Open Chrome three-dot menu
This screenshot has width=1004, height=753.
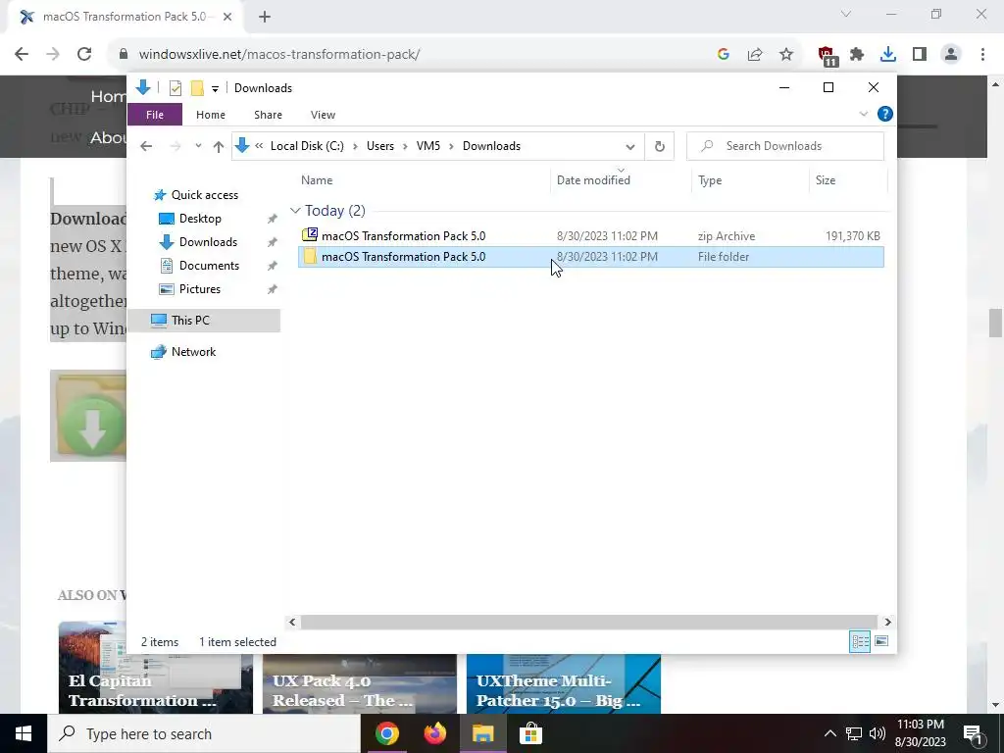pos(982,55)
